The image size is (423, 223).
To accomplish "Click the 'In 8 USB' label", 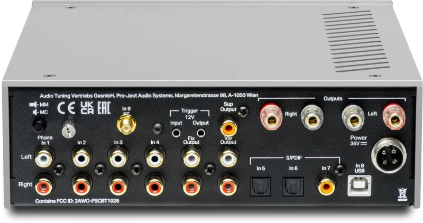I will (360, 168).
